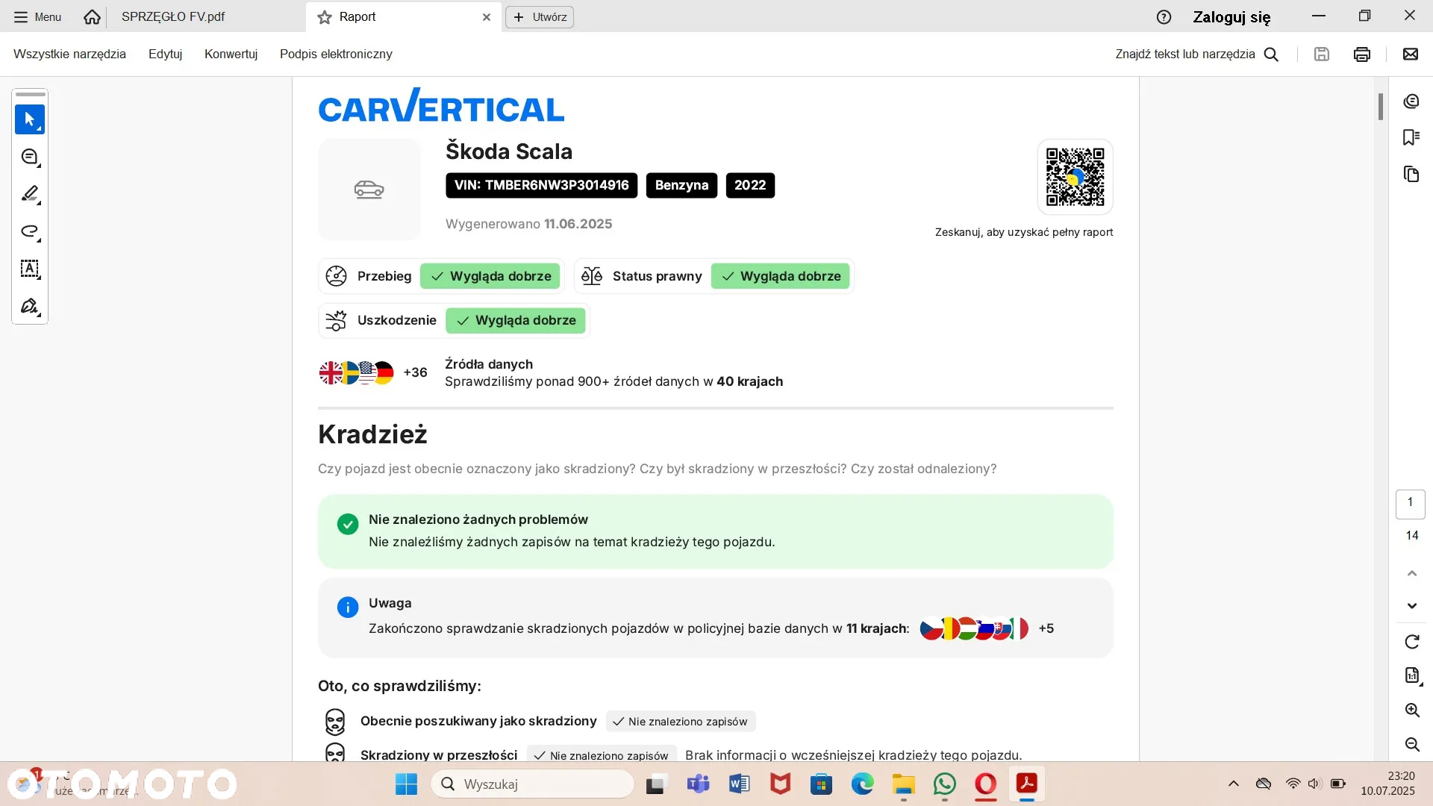Click the Benzyna fuel badge

(x=681, y=185)
